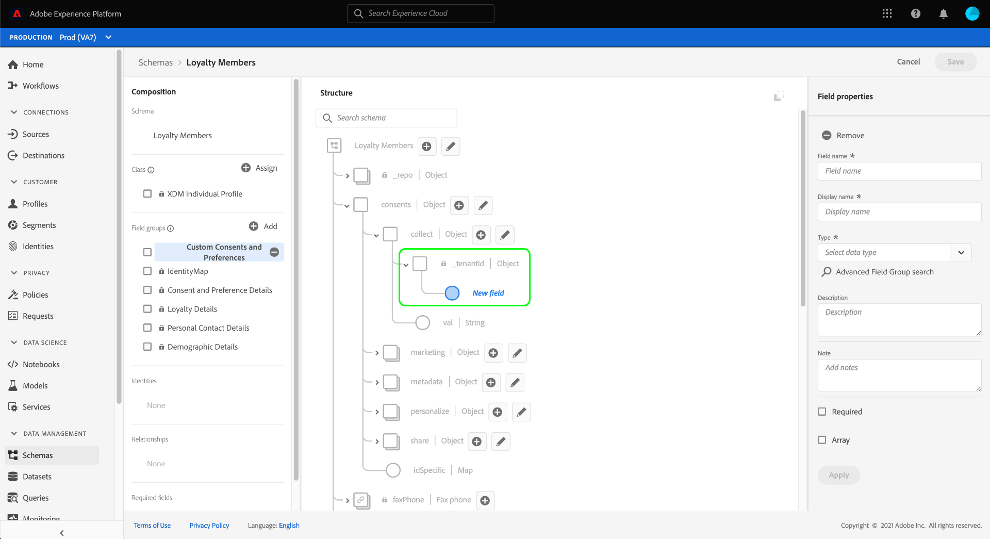This screenshot has width=990, height=539.
Task: Click the Apply button
Action: click(839, 475)
